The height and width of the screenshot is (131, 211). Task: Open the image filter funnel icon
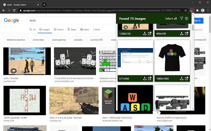pos(182,18)
